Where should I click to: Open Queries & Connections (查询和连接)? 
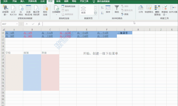pyautogui.click(x=68, y=6)
